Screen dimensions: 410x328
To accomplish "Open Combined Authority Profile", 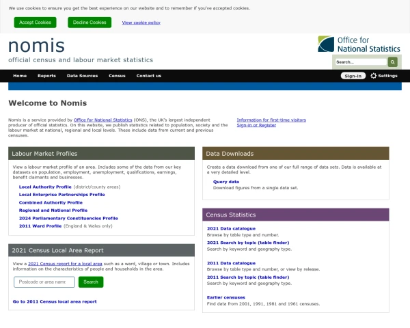I will [x=51, y=202].
